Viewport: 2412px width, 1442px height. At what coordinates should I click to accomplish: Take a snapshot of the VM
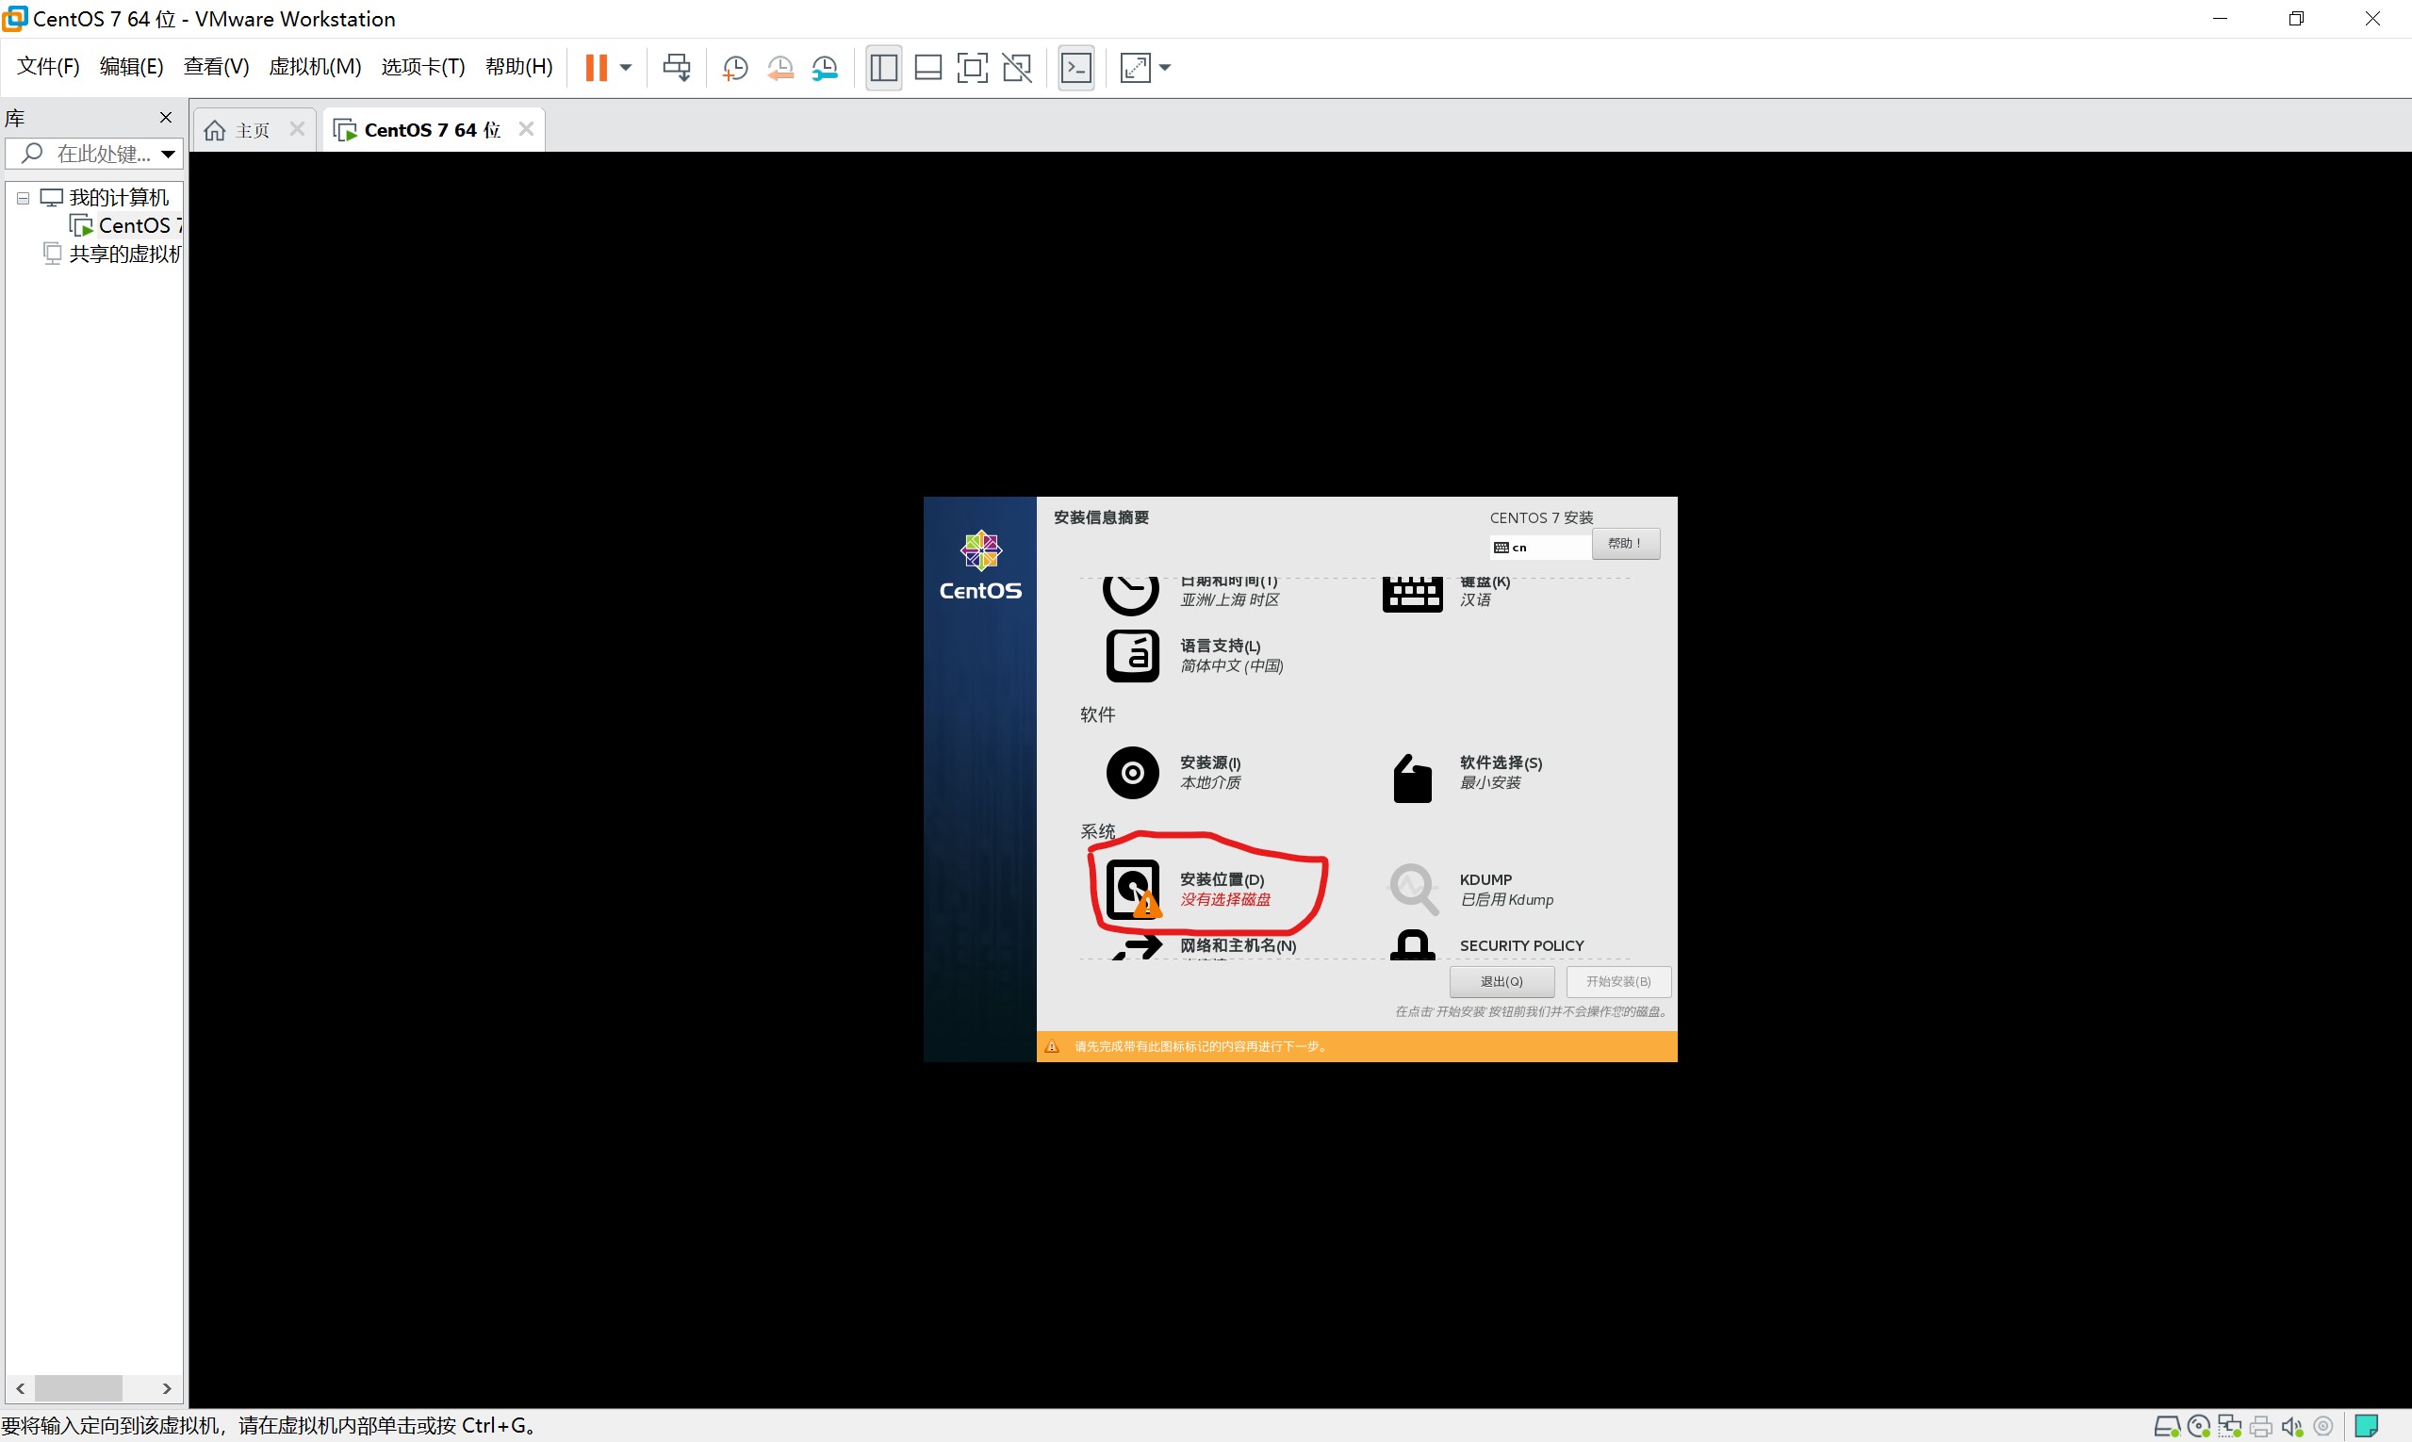[x=734, y=67]
